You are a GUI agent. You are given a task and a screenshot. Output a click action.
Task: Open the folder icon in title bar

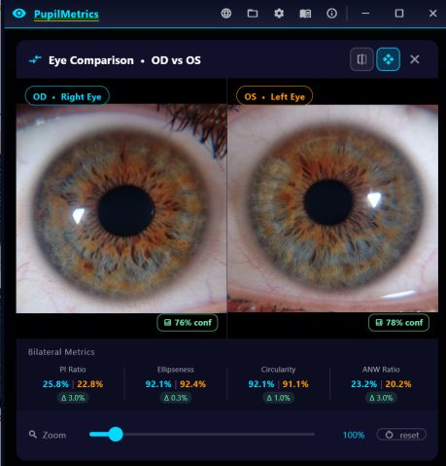click(253, 14)
